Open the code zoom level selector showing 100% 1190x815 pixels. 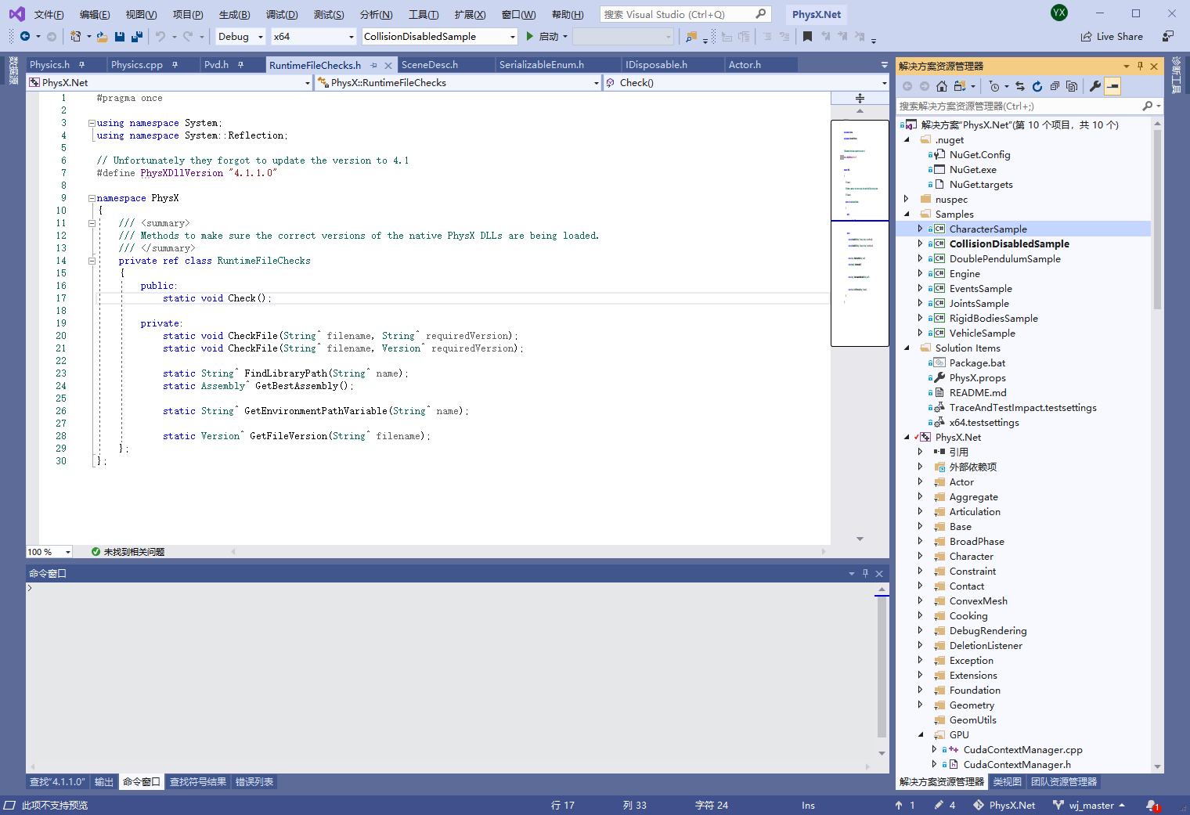[x=49, y=551]
